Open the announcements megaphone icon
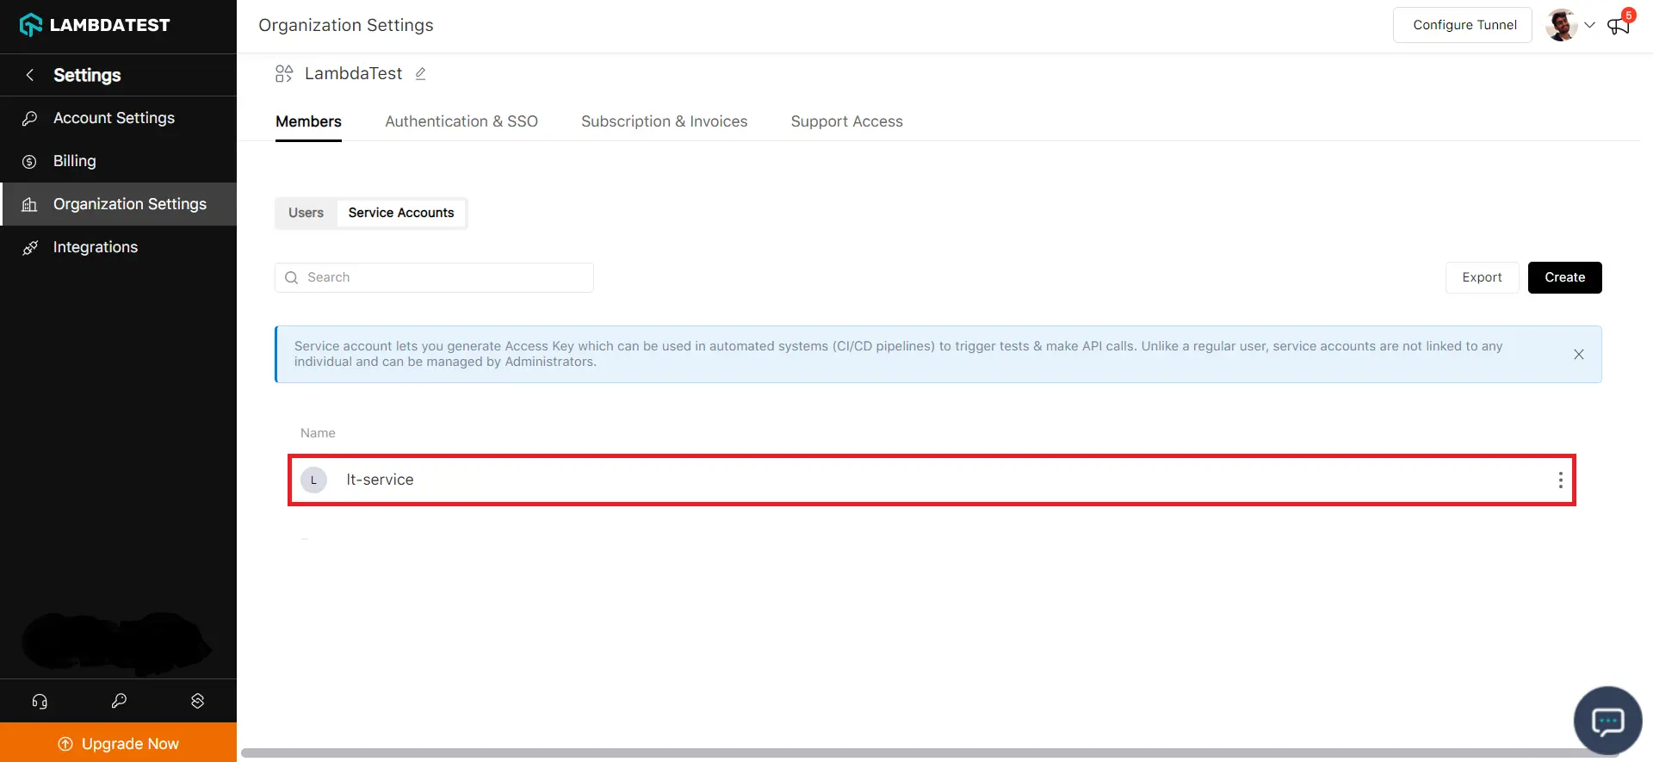1653x762 pixels. [1619, 25]
